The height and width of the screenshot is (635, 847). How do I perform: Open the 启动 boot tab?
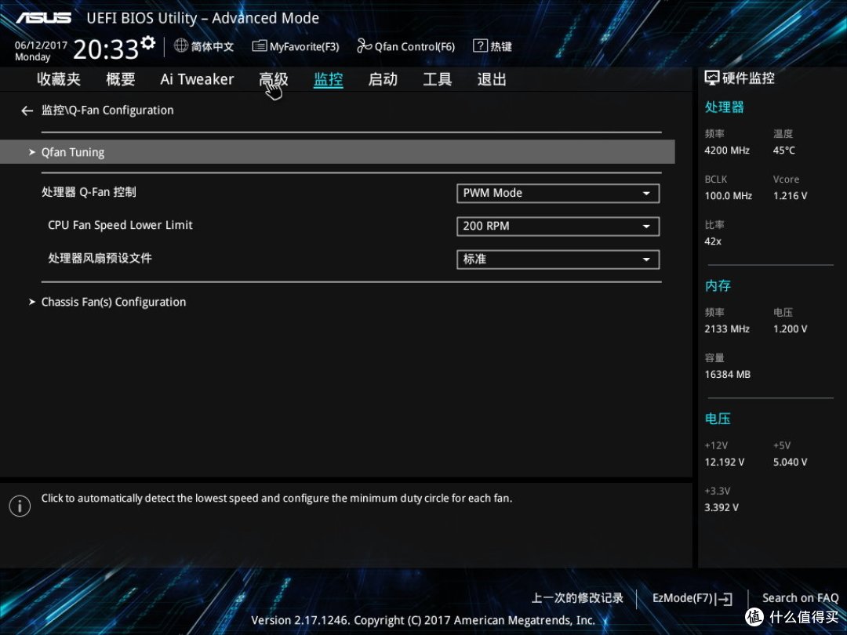point(383,79)
